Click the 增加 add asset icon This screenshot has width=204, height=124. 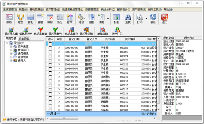pyautogui.click(x=20, y=19)
